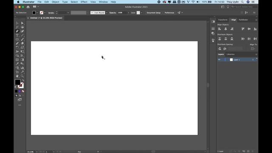
Task: Select the Magic Wand tool
Action: pos(17,27)
